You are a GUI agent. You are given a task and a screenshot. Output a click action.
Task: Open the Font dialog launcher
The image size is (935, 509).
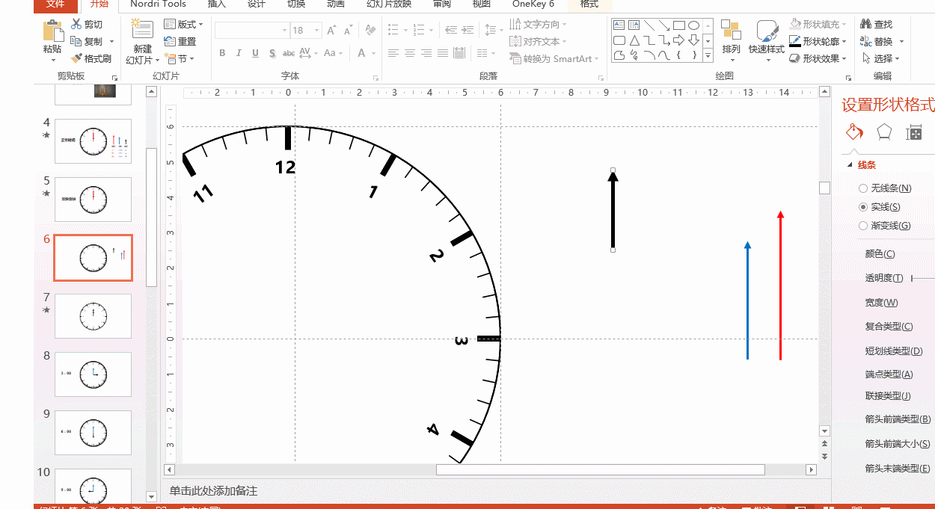(x=376, y=78)
